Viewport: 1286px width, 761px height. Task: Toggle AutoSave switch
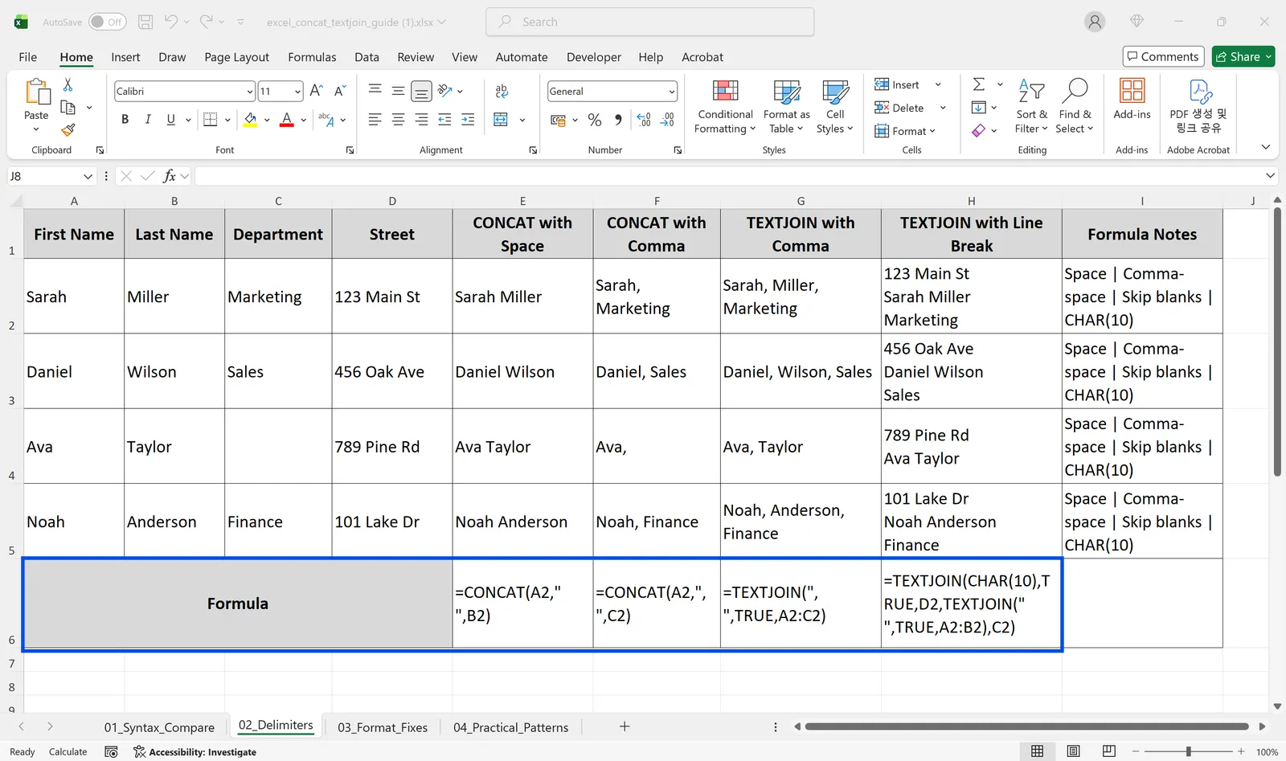107,22
